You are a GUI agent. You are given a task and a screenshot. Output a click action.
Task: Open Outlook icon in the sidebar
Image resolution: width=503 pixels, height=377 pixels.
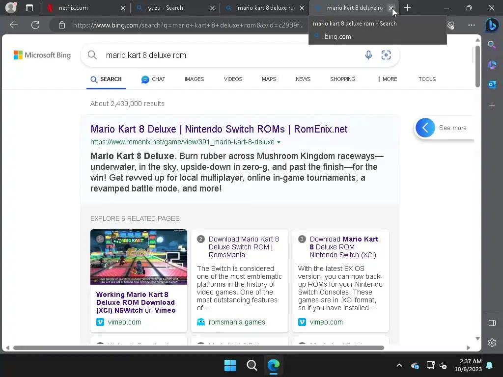[x=492, y=84]
